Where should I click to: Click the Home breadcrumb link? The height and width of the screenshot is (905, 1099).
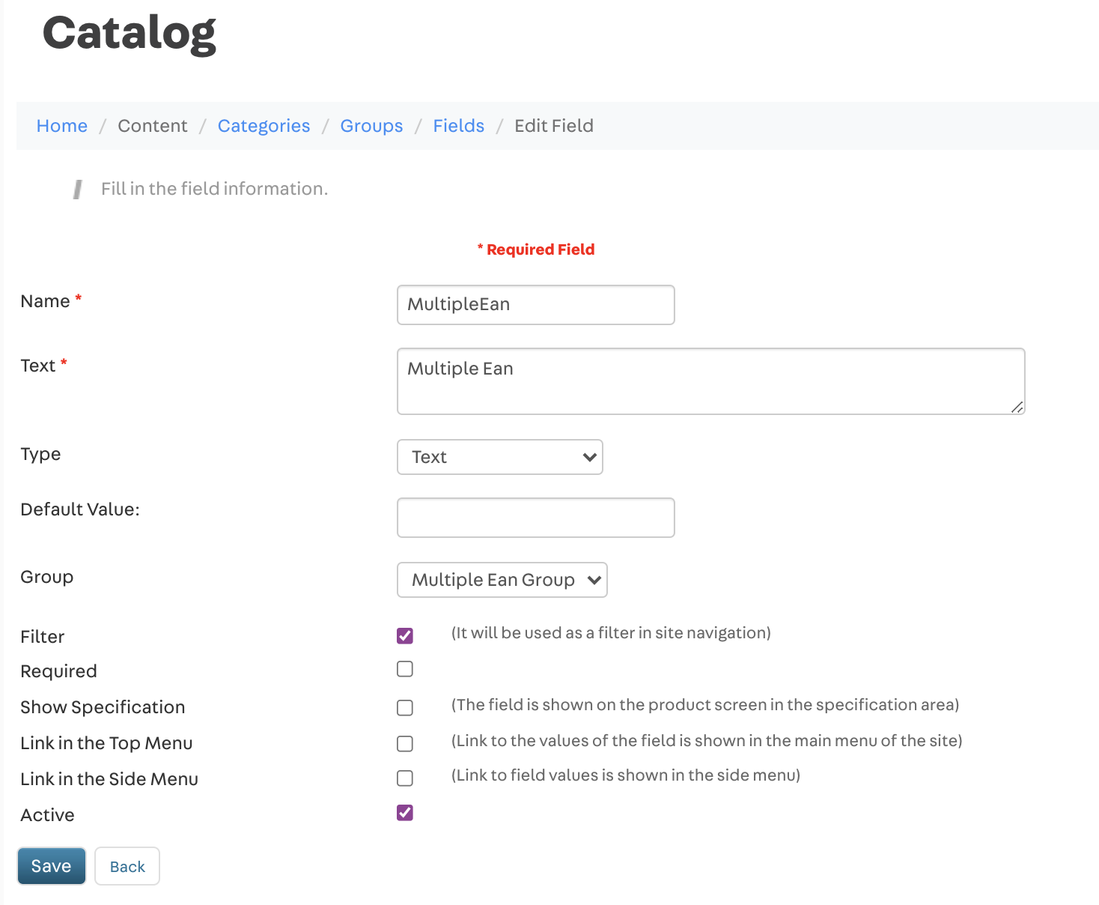(x=62, y=126)
